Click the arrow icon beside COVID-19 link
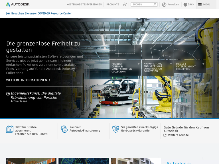Screen dimensions: 219x164 point(8,13)
